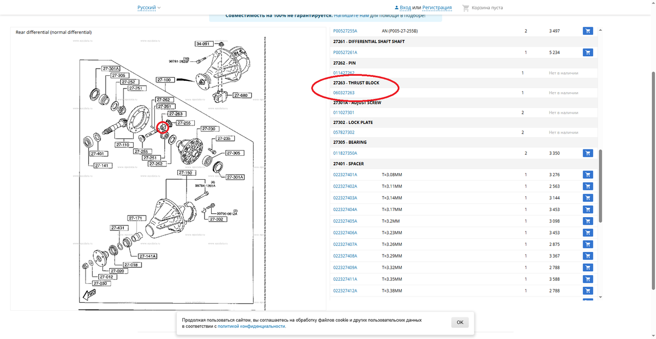Open part number P00527261A
This screenshot has height=339, width=656.
[345, 52]
